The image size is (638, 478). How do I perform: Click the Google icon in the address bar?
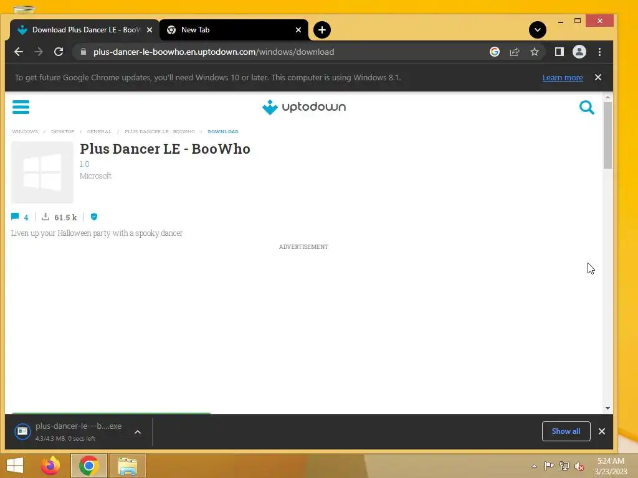(494, 52)
